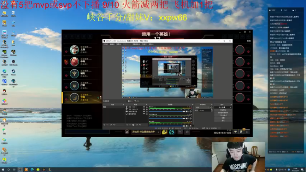Remove selected source with minus icon
The image size is (306, 172).
tap(130, 125)
